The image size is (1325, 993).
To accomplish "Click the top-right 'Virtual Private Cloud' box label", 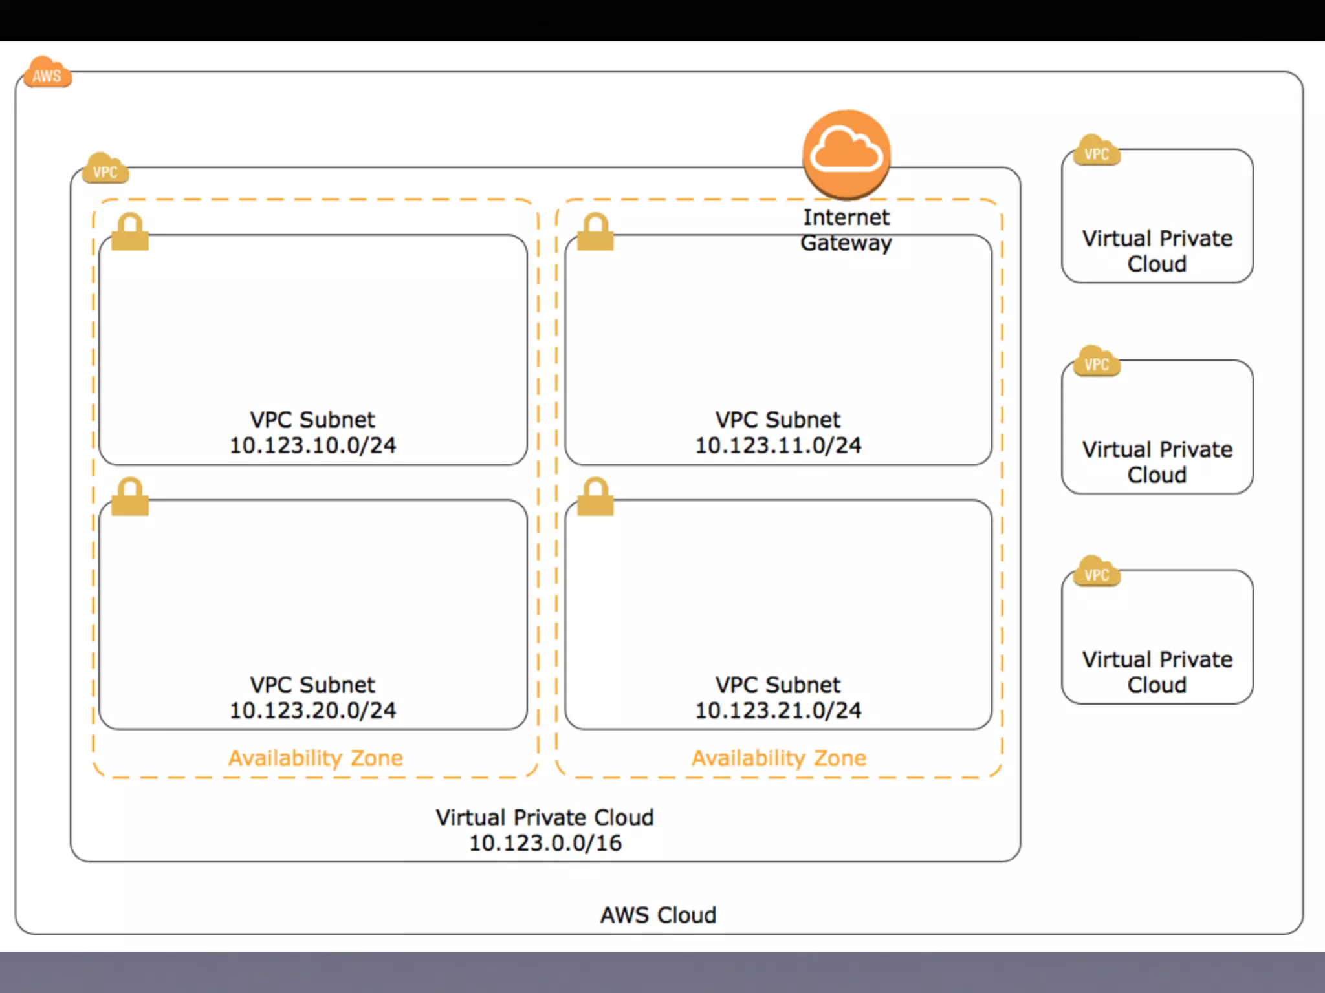I will click(1157, 251).
